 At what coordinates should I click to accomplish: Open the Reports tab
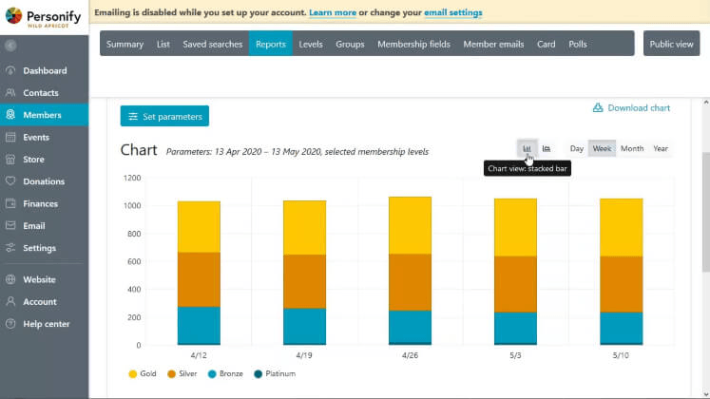point(271,44)
